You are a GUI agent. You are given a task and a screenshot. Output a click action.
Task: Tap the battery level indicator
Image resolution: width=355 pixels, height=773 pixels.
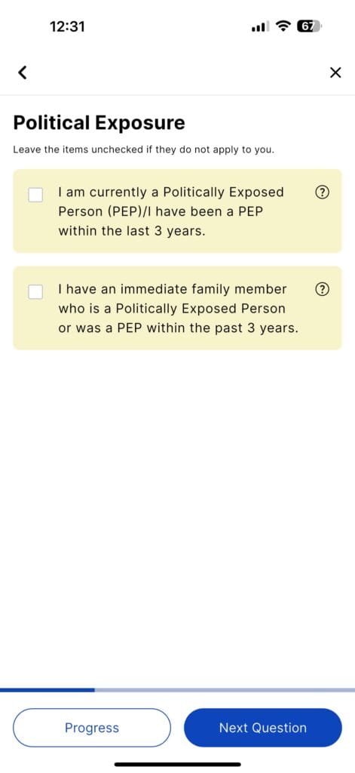point(308,26)
